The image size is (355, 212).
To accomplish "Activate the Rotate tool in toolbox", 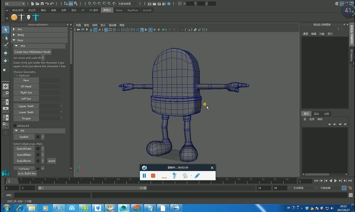I will click(x=6, y=61).
